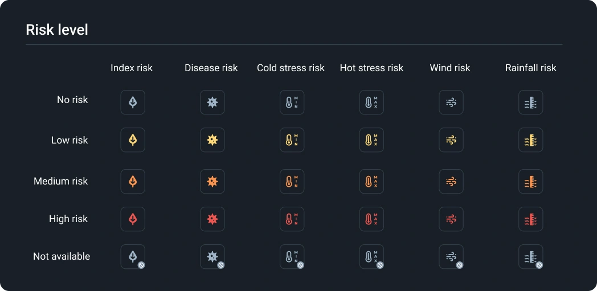Screen dimensions: 597x291
Task: Click the Medium risk Cold stress thermometer icon
Action: (292, 182)
